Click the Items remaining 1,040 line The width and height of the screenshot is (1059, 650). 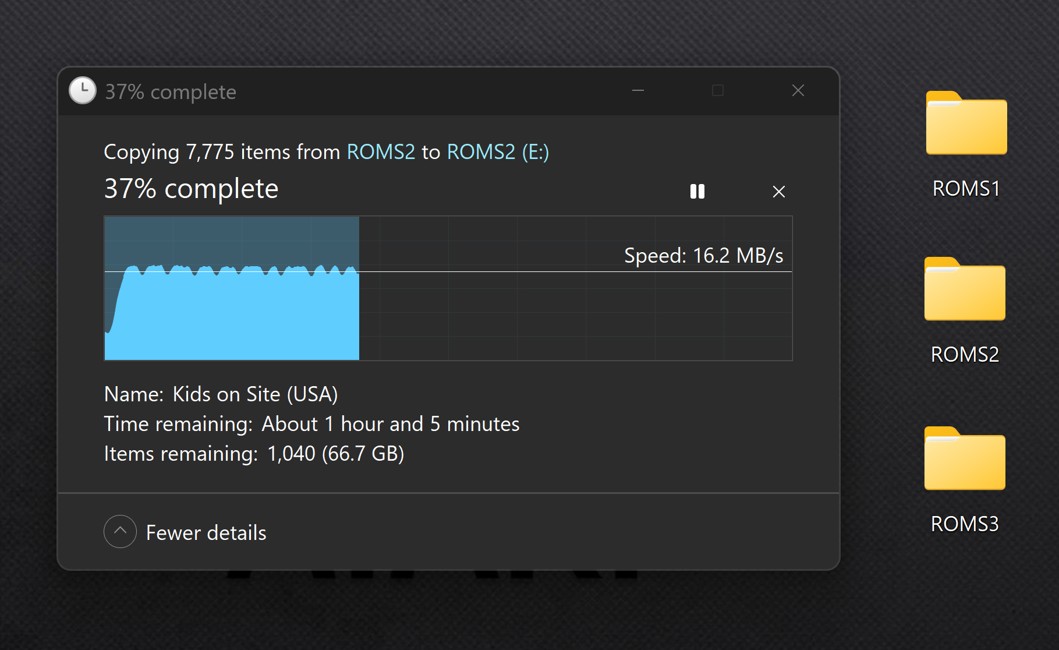click(x=254, y=454)
